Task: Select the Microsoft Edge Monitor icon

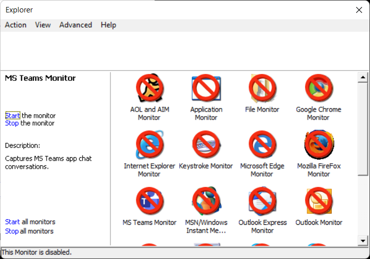Action: 262,144
